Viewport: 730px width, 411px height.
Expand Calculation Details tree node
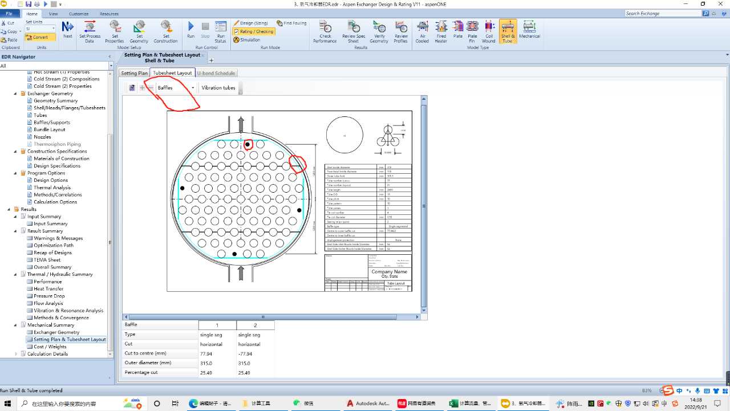coord(15,354)
